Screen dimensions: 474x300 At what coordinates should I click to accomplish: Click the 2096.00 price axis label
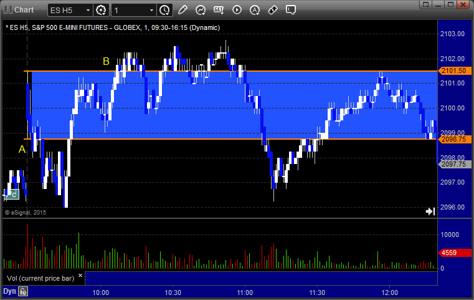[x=452, y=207]
